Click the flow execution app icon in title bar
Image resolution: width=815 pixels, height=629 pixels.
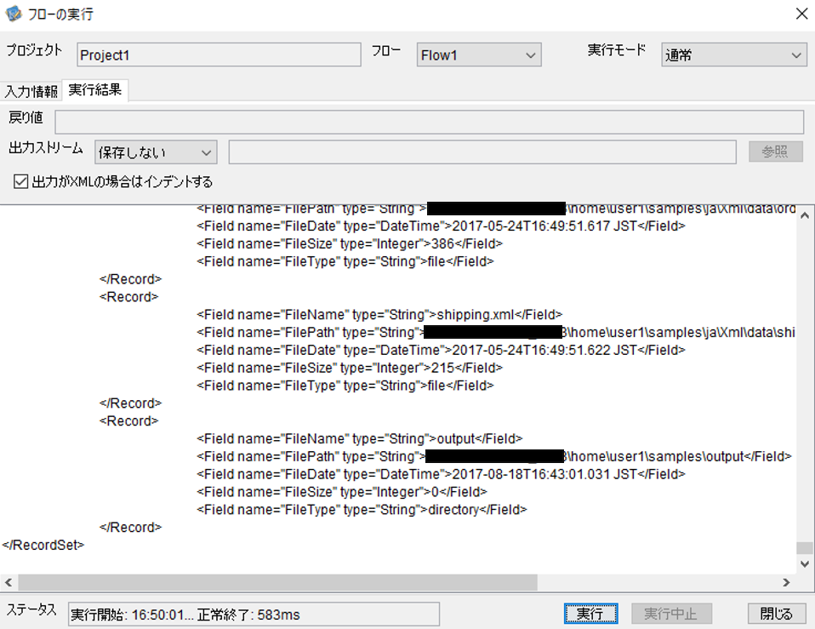tap(14, 14)
